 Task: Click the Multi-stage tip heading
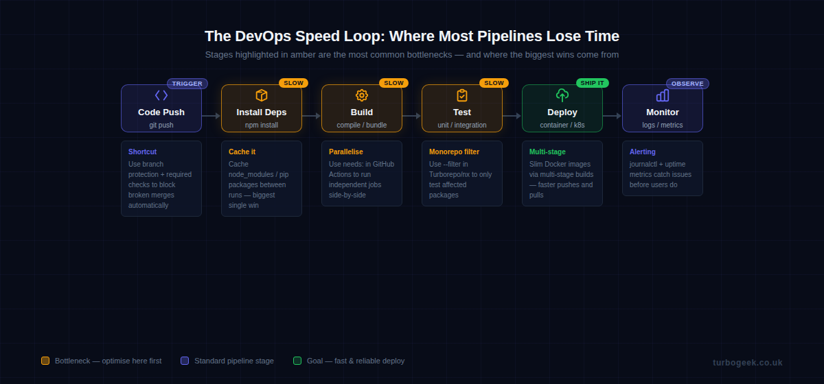[547, 152]
